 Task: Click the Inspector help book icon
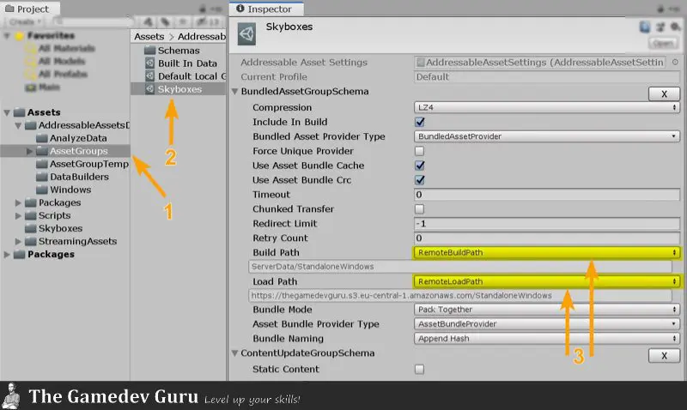point(643,27)
